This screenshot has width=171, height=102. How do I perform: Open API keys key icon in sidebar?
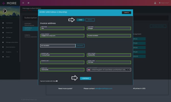pyautogui.click(x=3, y=38)
